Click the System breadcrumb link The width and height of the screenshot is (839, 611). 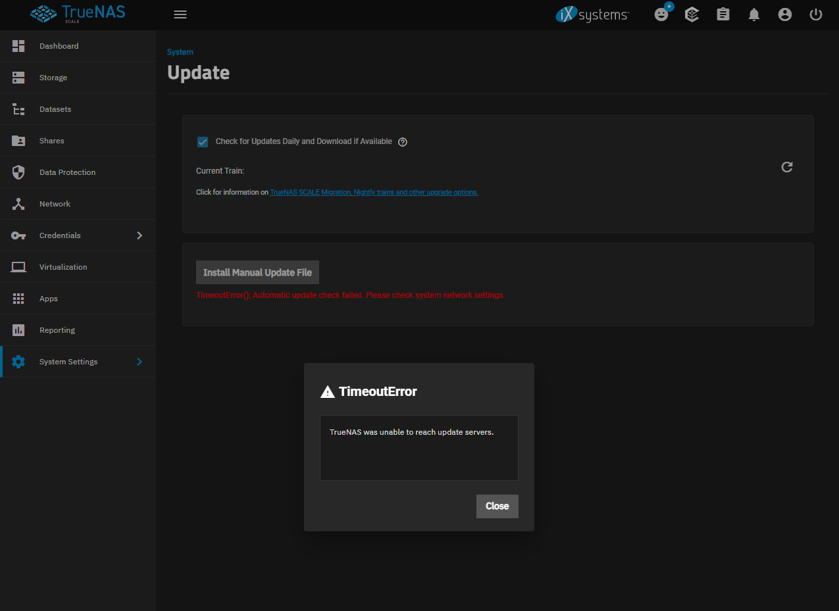click(x=180, y=52)
